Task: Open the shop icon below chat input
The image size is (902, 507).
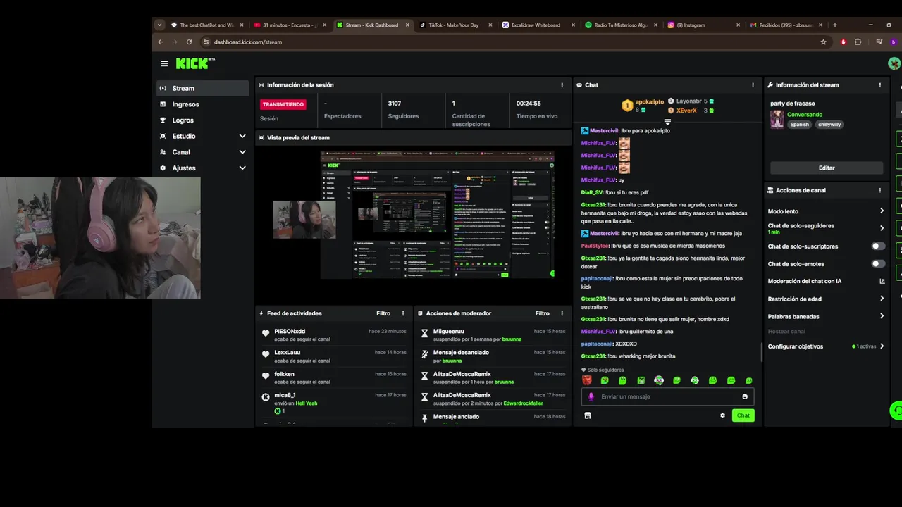Action: pos(587,415)
